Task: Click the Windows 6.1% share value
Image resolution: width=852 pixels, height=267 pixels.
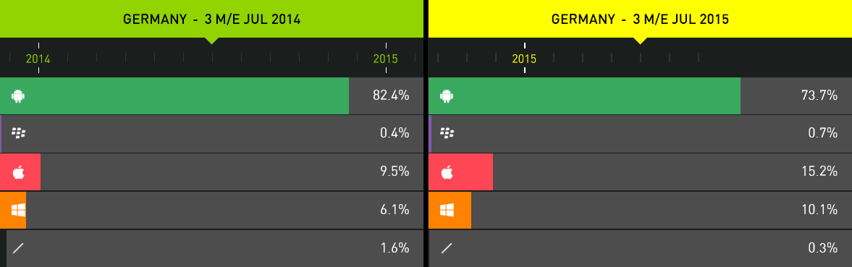Action: pyautogui.click(x=395, y=210)
